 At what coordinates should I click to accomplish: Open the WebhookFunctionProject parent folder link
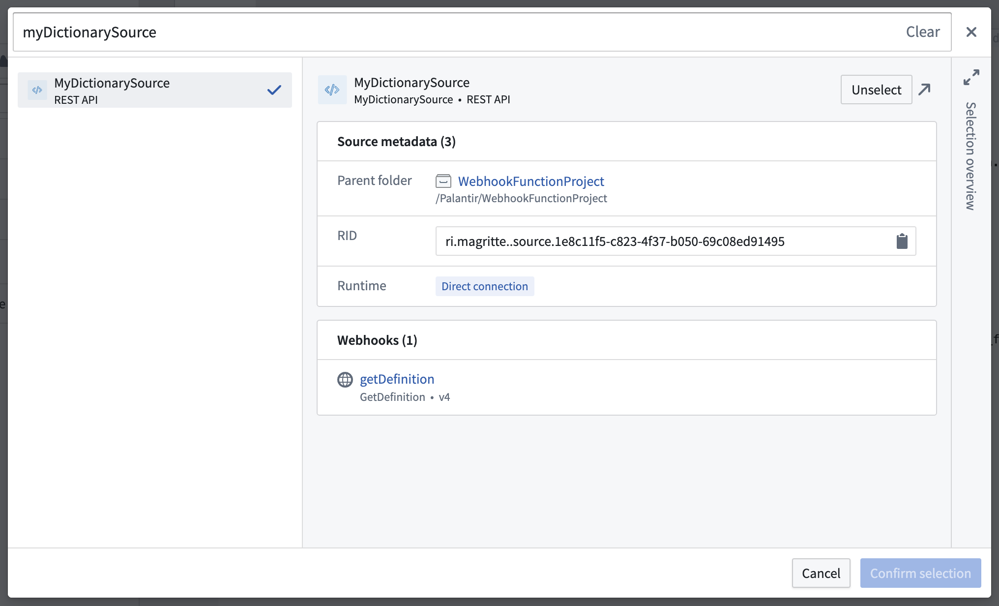pos(531,181)
